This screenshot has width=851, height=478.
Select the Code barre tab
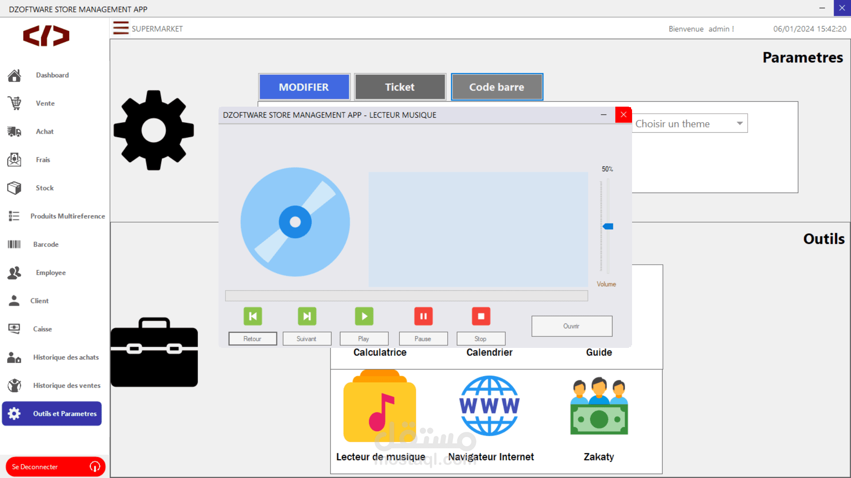[496, 87]
